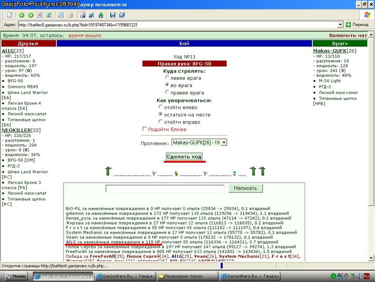Viewport: 375px width, 282px height.
Task: Click the Друзья red header
Action: pos(28,43)
